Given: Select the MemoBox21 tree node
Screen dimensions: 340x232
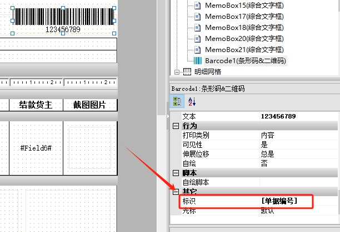Looking at the screenshot, I should [244, 50].
